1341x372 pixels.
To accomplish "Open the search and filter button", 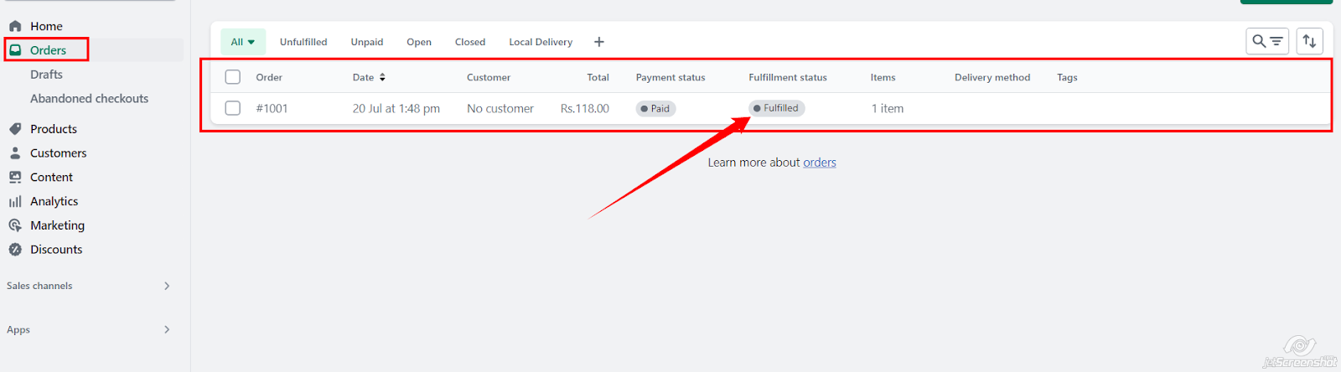I will pyautogui.click(x=1266, y=41).
